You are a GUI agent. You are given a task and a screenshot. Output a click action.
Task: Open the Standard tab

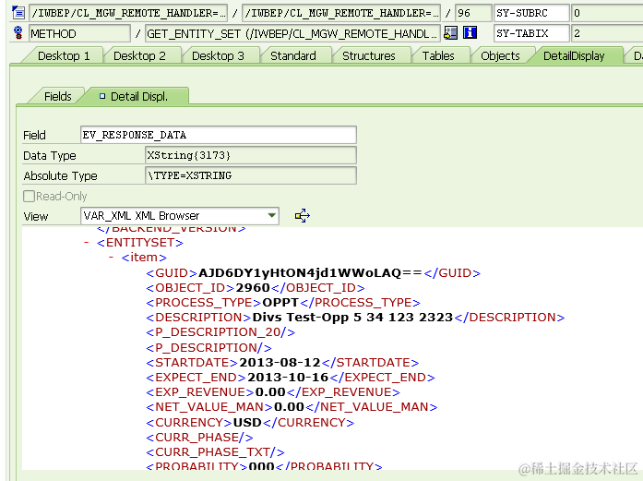(293, 55)
